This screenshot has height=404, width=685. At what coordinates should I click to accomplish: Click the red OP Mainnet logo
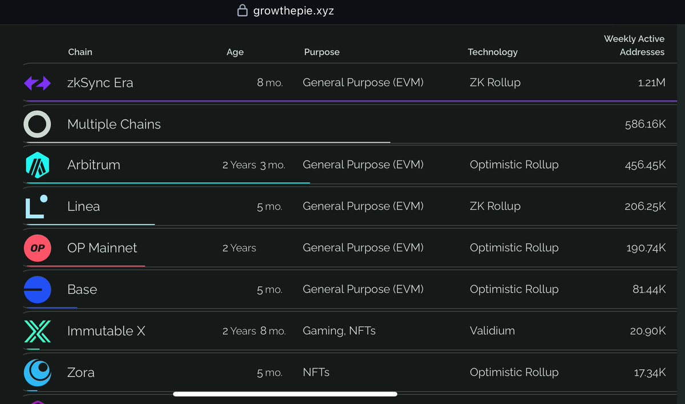pos(37,248)
